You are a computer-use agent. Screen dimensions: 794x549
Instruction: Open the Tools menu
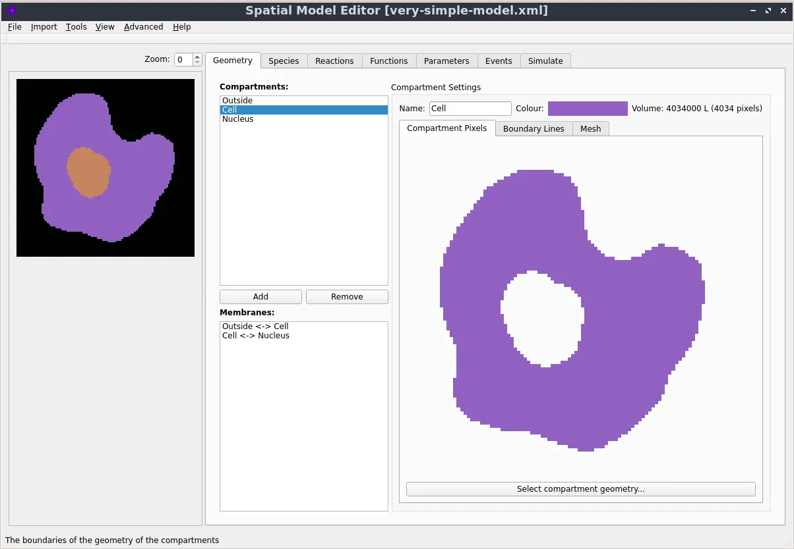(76, 27)
